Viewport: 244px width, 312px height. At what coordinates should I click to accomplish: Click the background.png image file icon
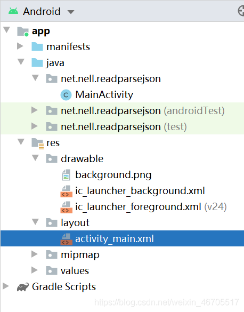tap(66, 175)
